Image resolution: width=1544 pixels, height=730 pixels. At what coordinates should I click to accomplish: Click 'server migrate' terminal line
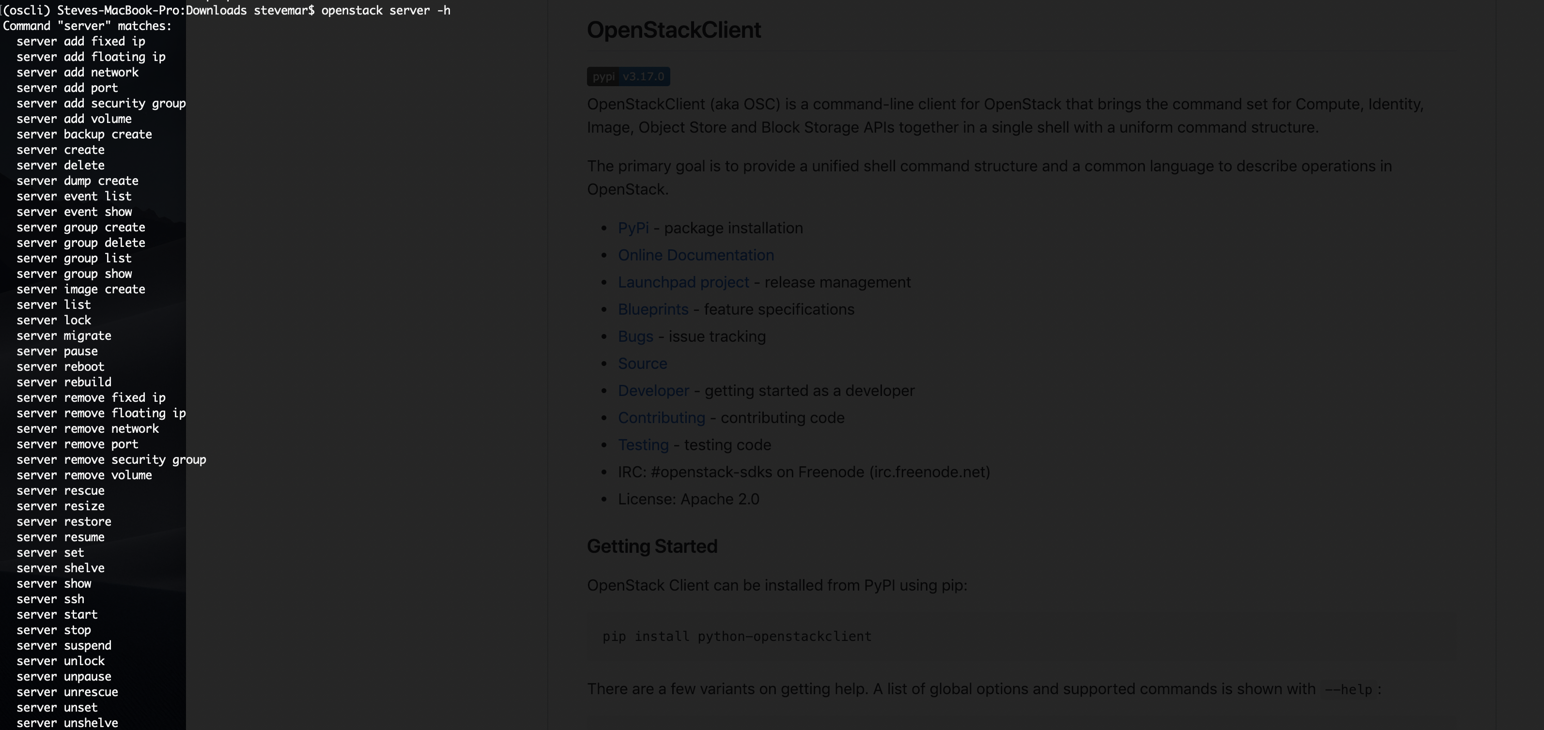pyautogui.click(x=64, y=336)
